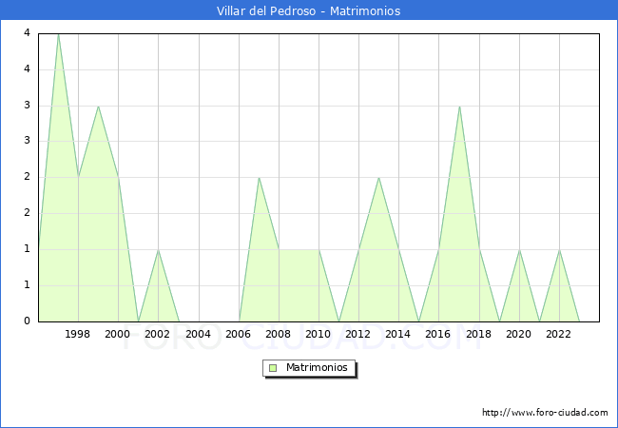The image size is (618, 428).
Task: Select the 2012 x-axis label
Action: (x=357, y=334)
